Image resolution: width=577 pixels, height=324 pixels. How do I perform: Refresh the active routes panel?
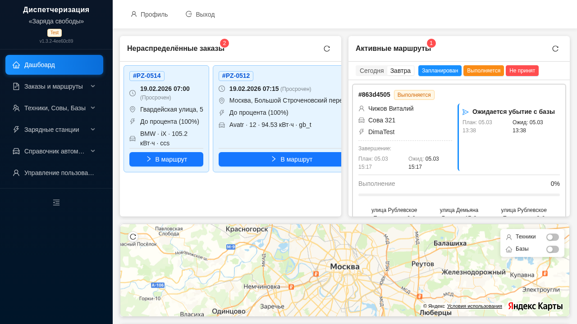tap(555, 49)
